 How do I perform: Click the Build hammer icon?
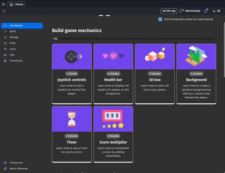click(5, 31)
